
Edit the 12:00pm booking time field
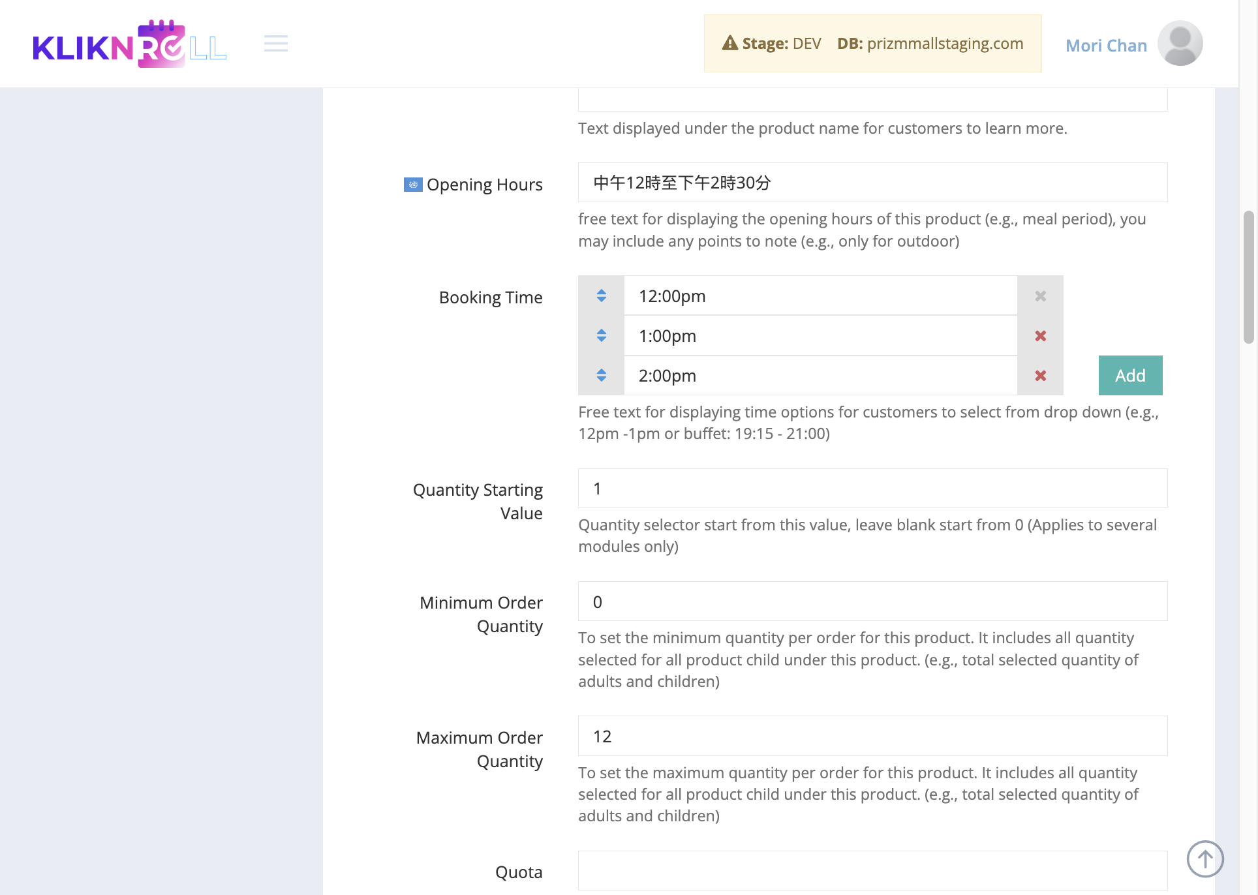pos(821,296)
